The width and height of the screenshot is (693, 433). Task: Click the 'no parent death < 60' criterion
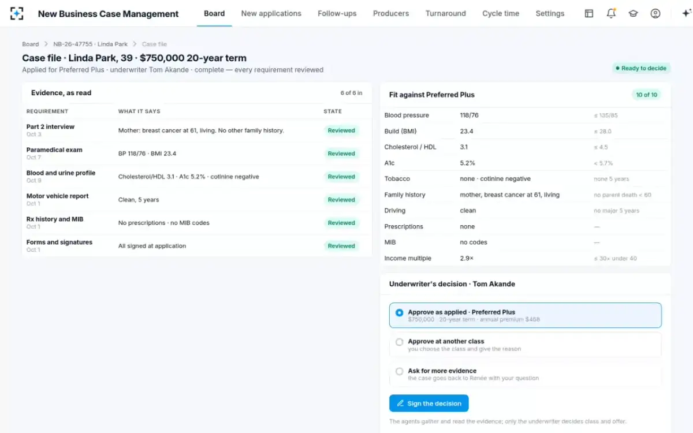(623, 195)
